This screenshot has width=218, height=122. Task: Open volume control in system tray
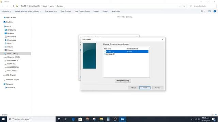199,119
